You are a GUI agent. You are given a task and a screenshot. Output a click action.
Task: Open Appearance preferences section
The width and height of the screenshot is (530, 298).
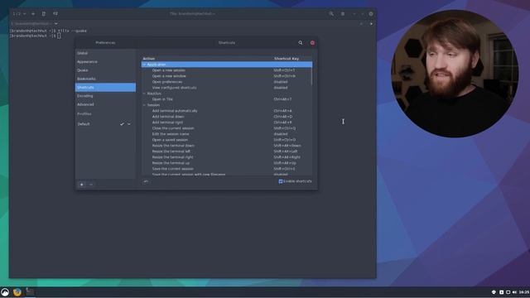tap(105, 62)
